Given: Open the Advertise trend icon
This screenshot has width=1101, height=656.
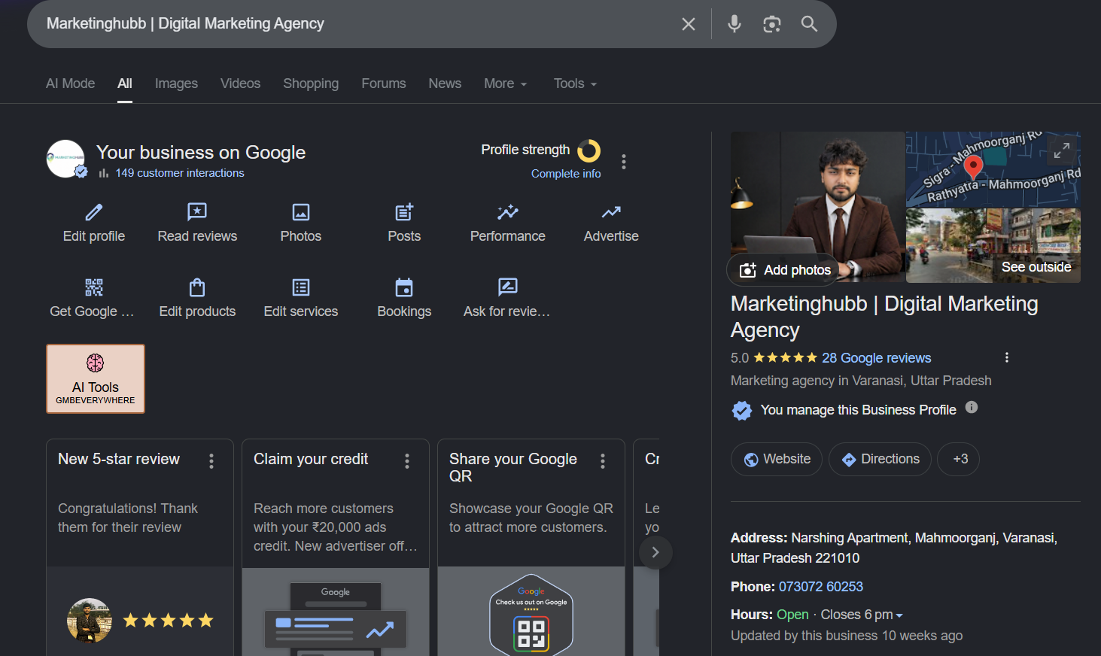Looking at the screenshot, I should pyautogui.click(x=611, y=212).
